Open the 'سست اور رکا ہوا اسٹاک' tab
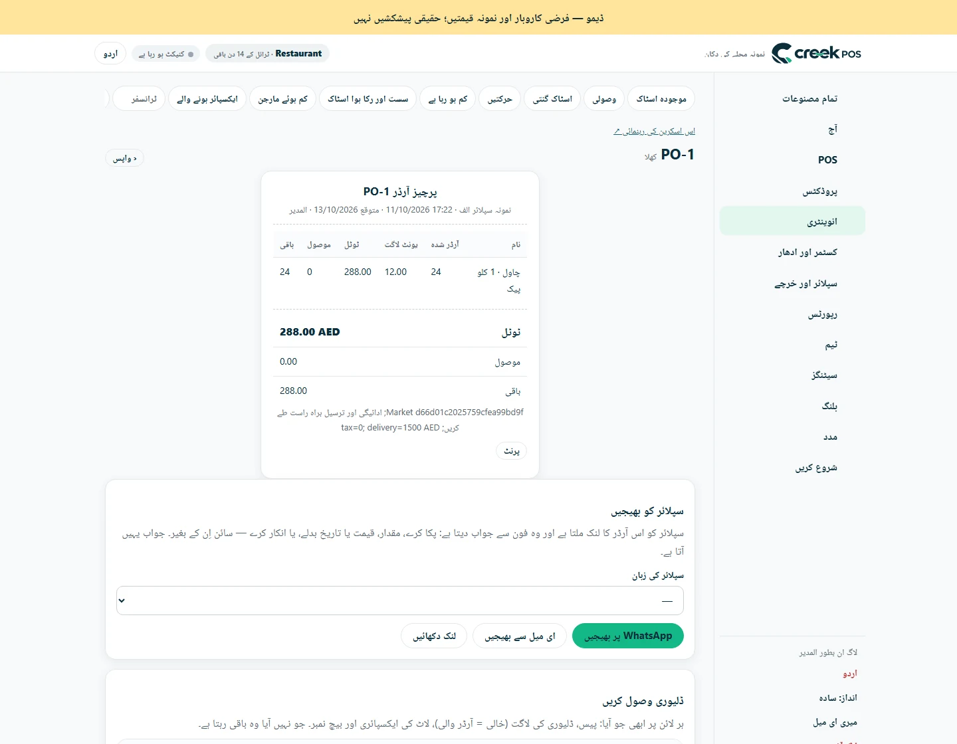The height and width of the screenshot is (744, 957). click(x=368, y=98)
